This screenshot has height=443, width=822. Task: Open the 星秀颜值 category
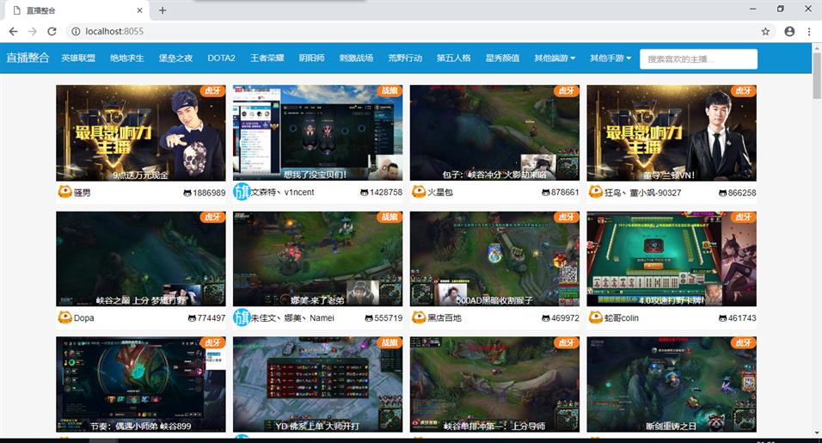(x=502, y=58)
